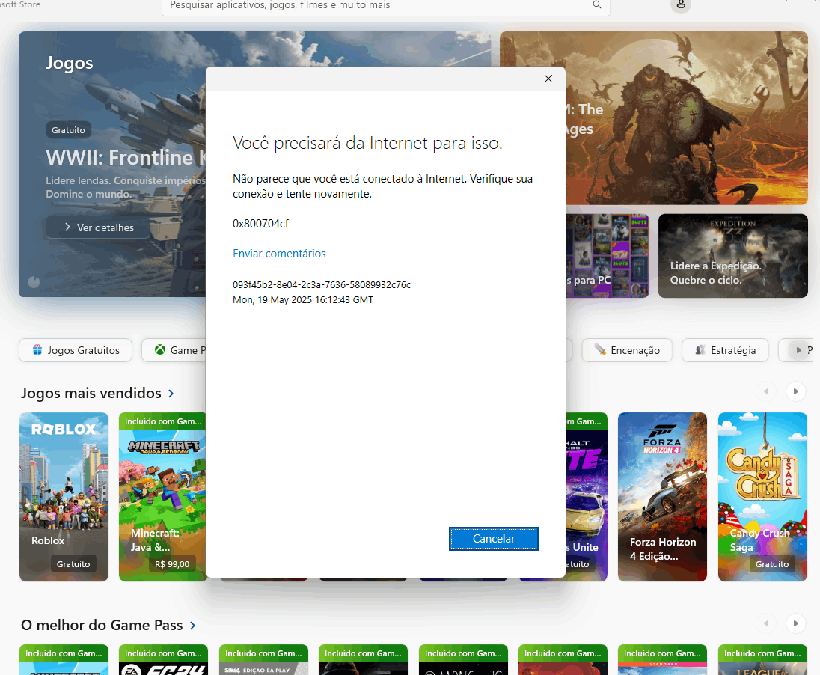Click the Gratuito badge on WWII banner
The width and height of the screenshot is (820, 675).
click(x=68, y=129)
